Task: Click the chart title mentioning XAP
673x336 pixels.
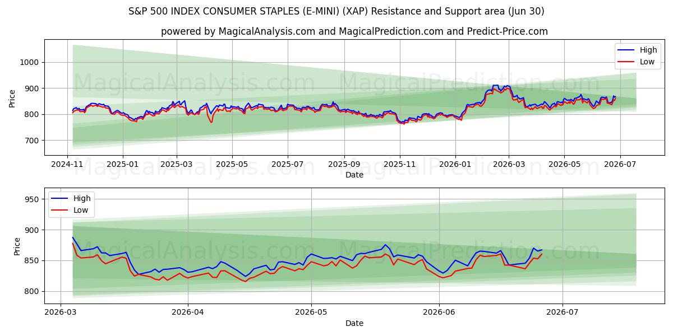Action: coord(336,11)
